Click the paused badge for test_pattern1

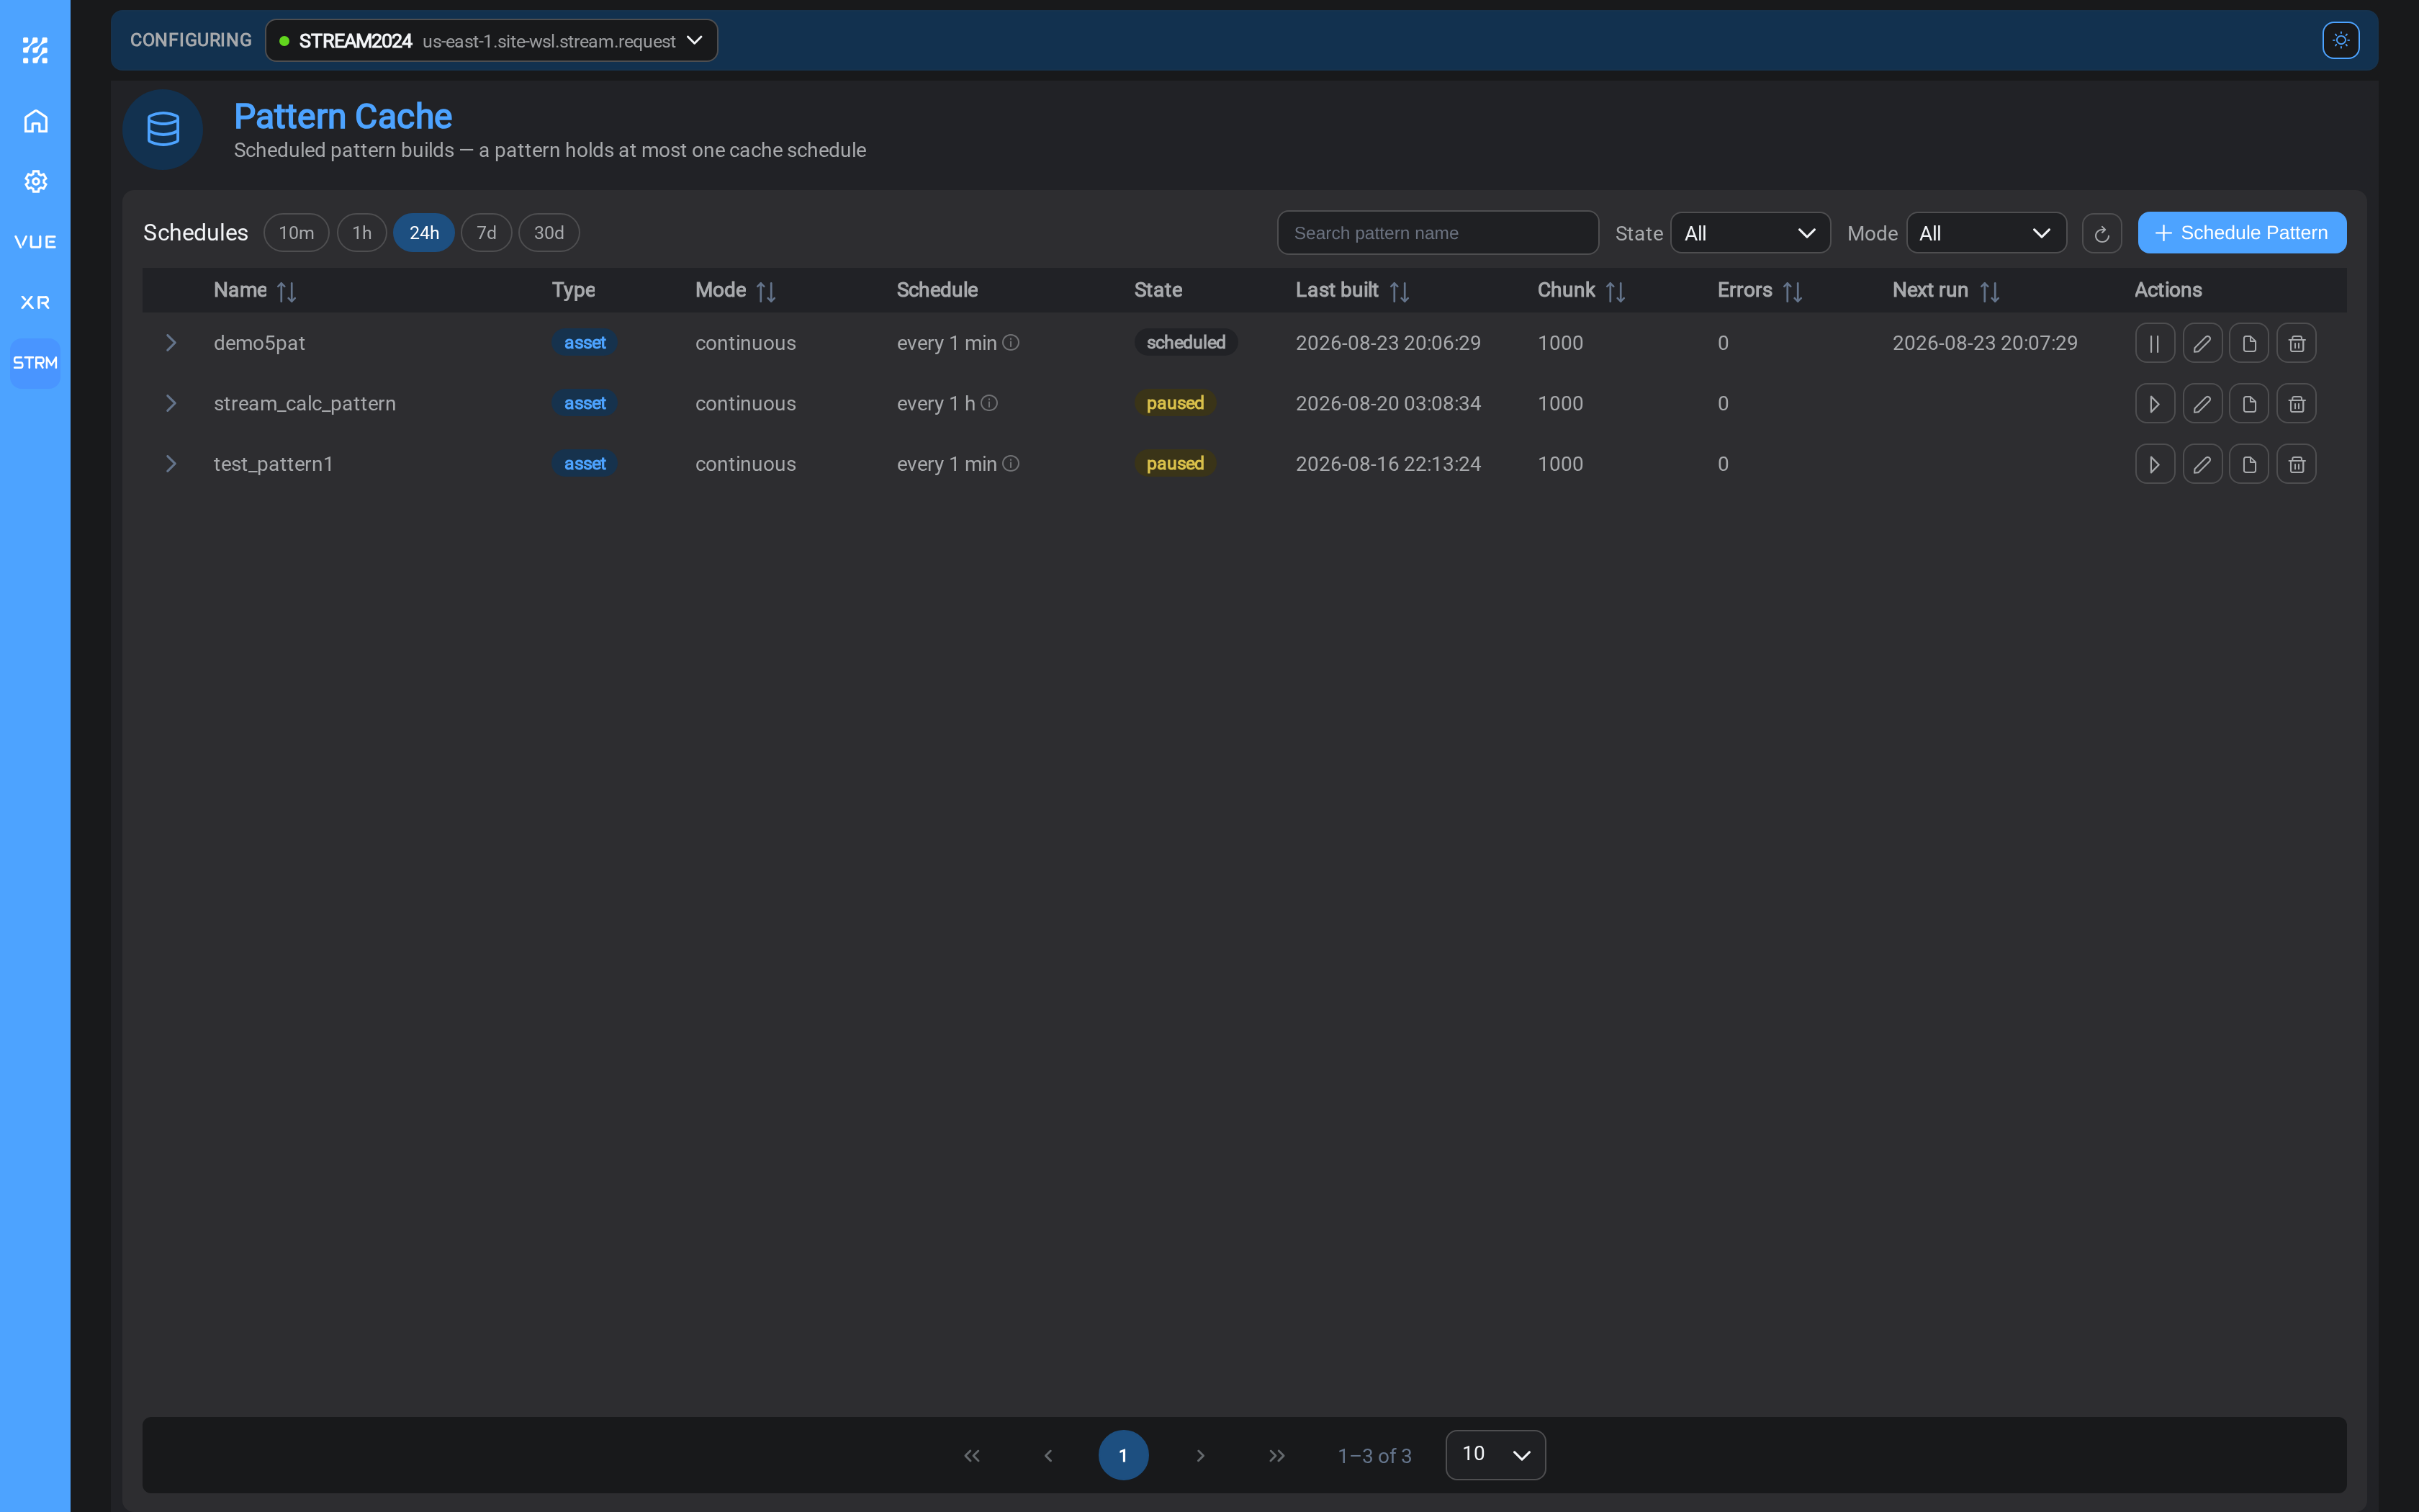click(1174, 464)
